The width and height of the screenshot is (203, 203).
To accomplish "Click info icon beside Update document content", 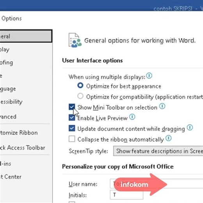I will coord(190,128).
